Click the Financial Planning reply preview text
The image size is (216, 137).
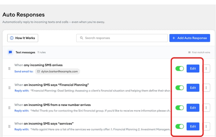coord(101,90)
